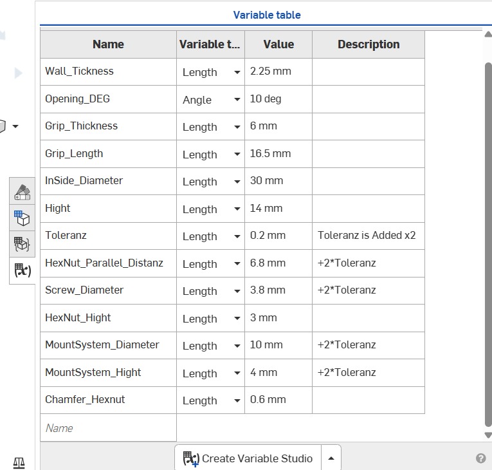This screenshot has width=492, height=470.
Task: Click the help question mark icon
Action: point(480,458)
